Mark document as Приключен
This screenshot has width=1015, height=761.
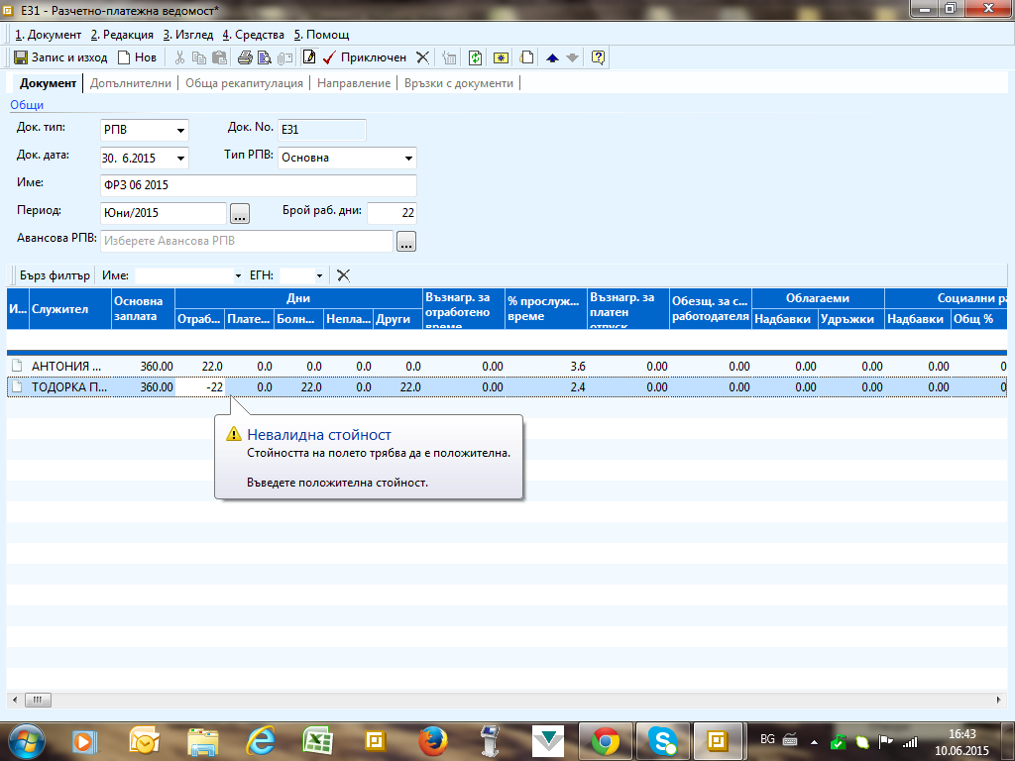(x=365, y=57)
